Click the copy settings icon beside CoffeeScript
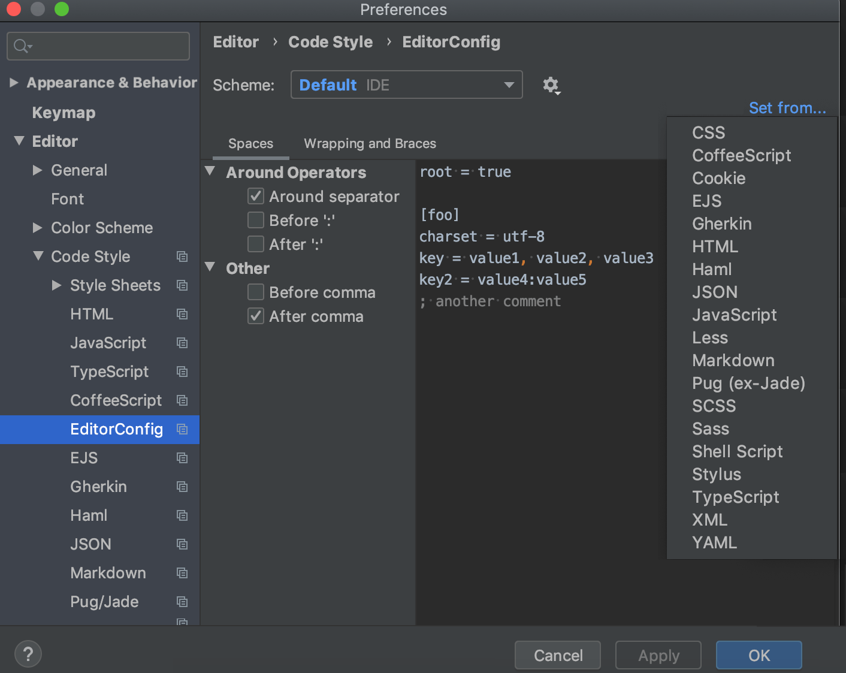This screenshot has height=673, width=846. click(x=182, y=400)
